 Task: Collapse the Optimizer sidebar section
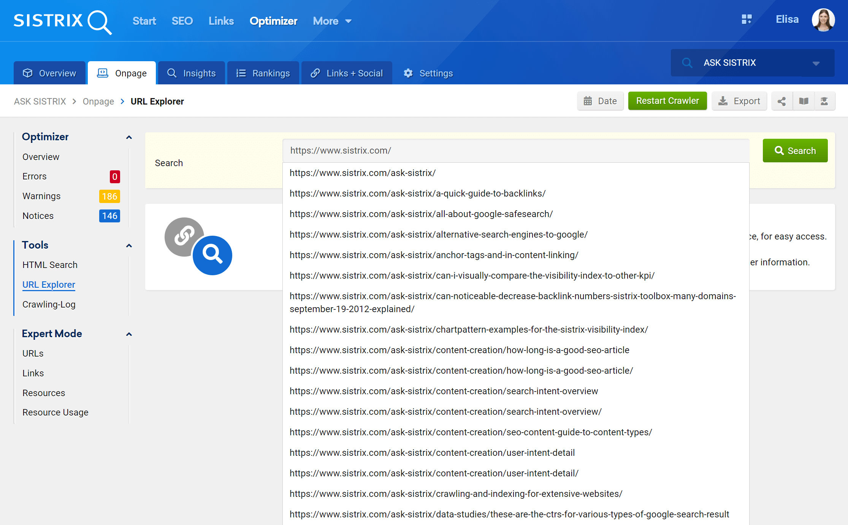point(129,137)
